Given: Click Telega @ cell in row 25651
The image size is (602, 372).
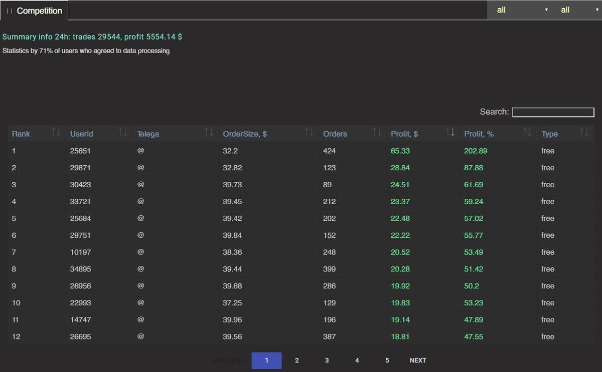Looking at the screenshot, I should (140, 151).
